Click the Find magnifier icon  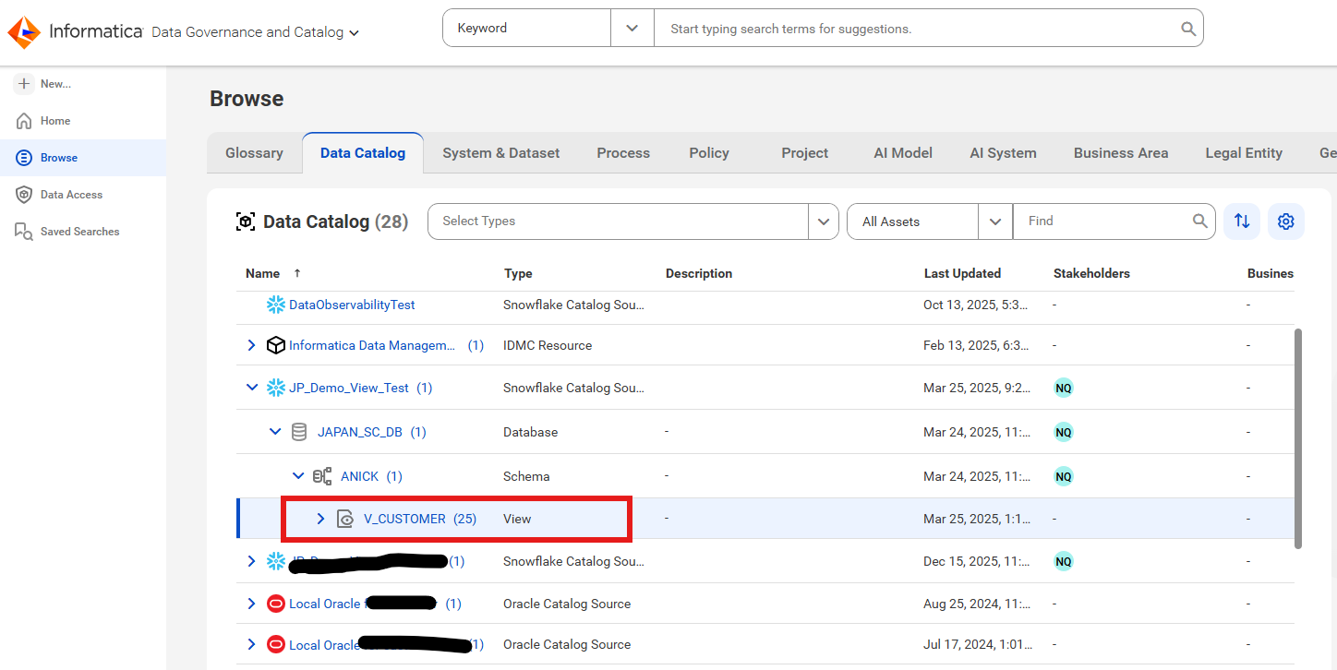click(x=1200, y=221)
